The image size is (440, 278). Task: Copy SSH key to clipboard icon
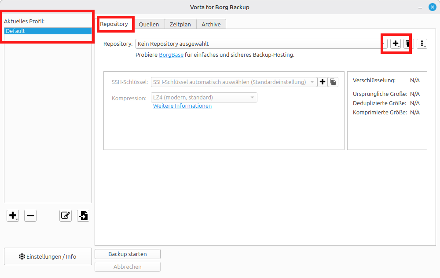(x=333, y=82)
